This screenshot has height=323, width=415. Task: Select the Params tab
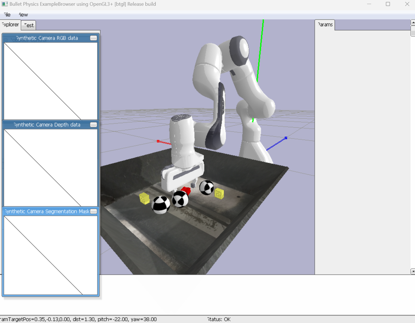click(325, 25)
